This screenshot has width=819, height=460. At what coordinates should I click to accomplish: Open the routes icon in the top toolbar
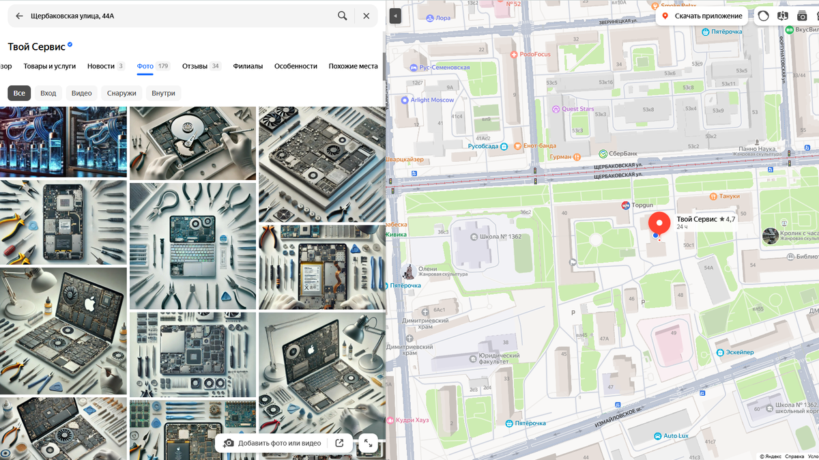(x=783, y=16)
